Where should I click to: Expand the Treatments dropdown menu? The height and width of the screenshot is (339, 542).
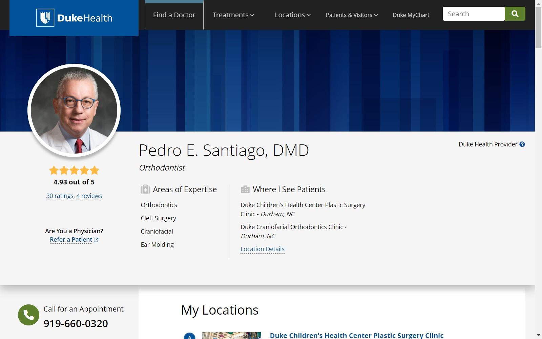pyautogui.click(x=233, y=15)
